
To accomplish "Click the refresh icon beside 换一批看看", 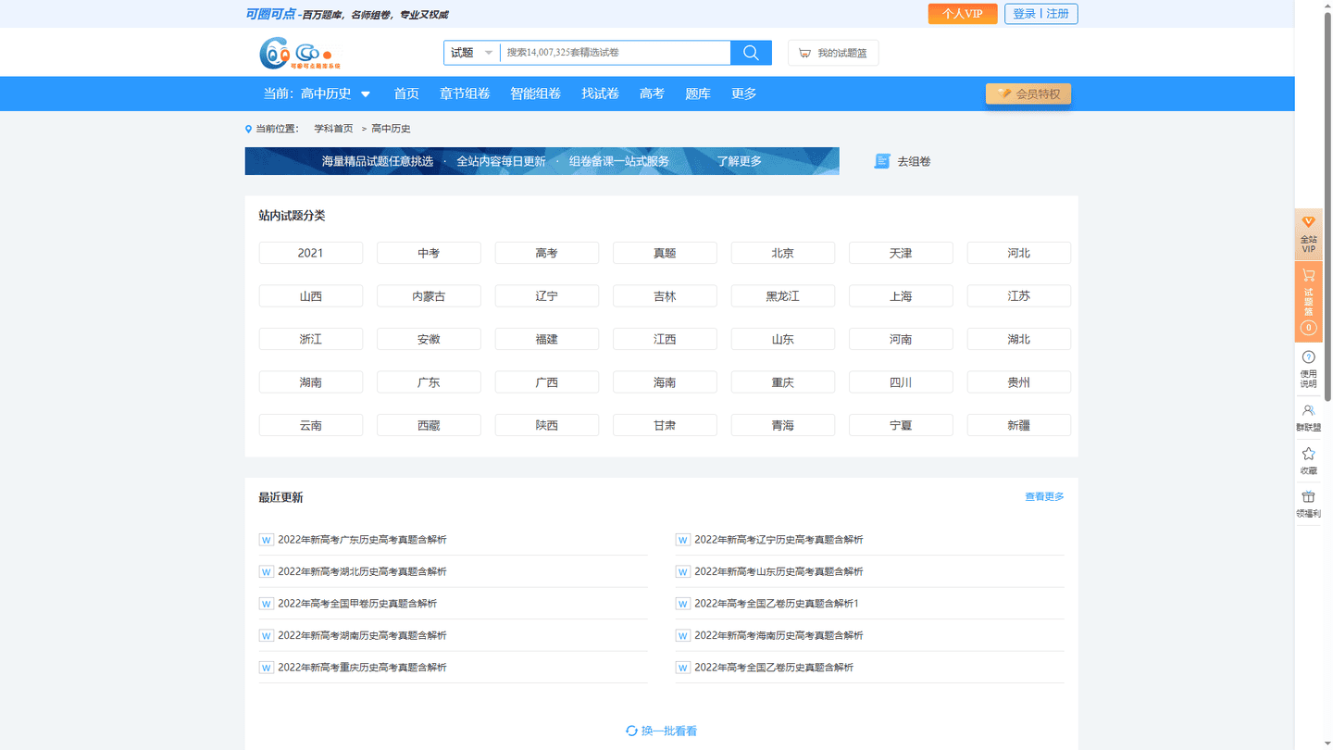I will [x=631, y=731].
